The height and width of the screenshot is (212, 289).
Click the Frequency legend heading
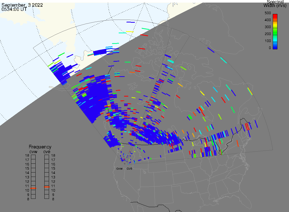tap(40, 147)
